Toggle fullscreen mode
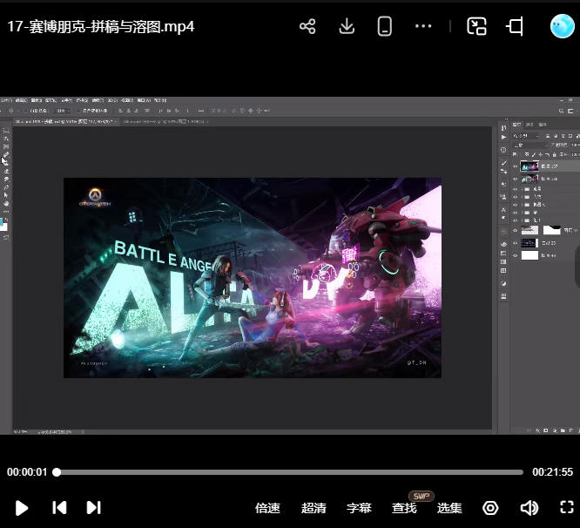 [x=567, y=507]
